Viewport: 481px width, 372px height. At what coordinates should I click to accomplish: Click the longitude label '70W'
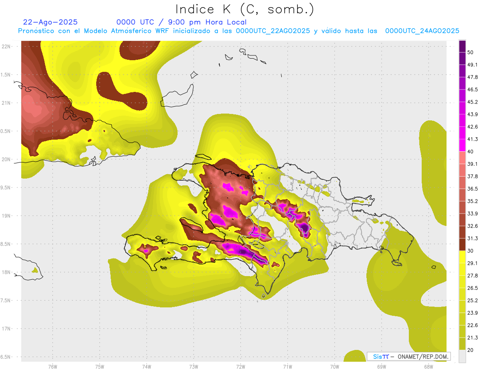[334, 367]
